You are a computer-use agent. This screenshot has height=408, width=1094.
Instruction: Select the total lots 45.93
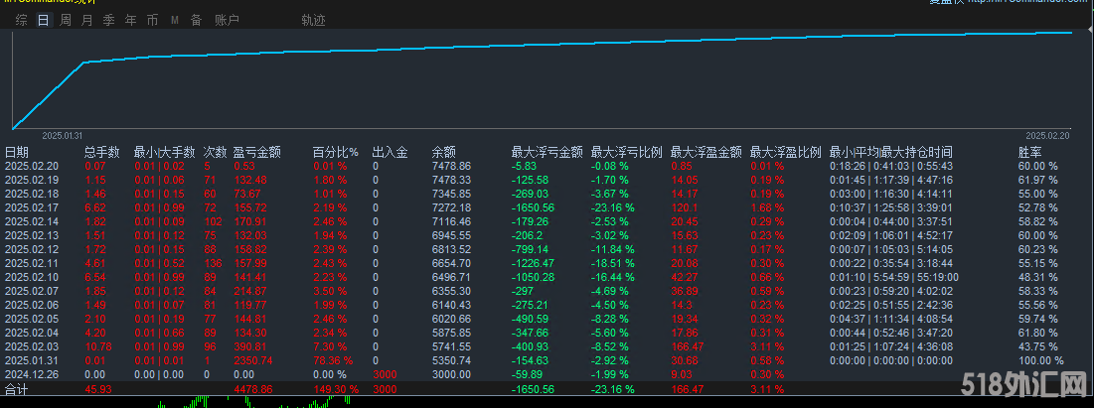pyautogui.click(x=97, y=389)
